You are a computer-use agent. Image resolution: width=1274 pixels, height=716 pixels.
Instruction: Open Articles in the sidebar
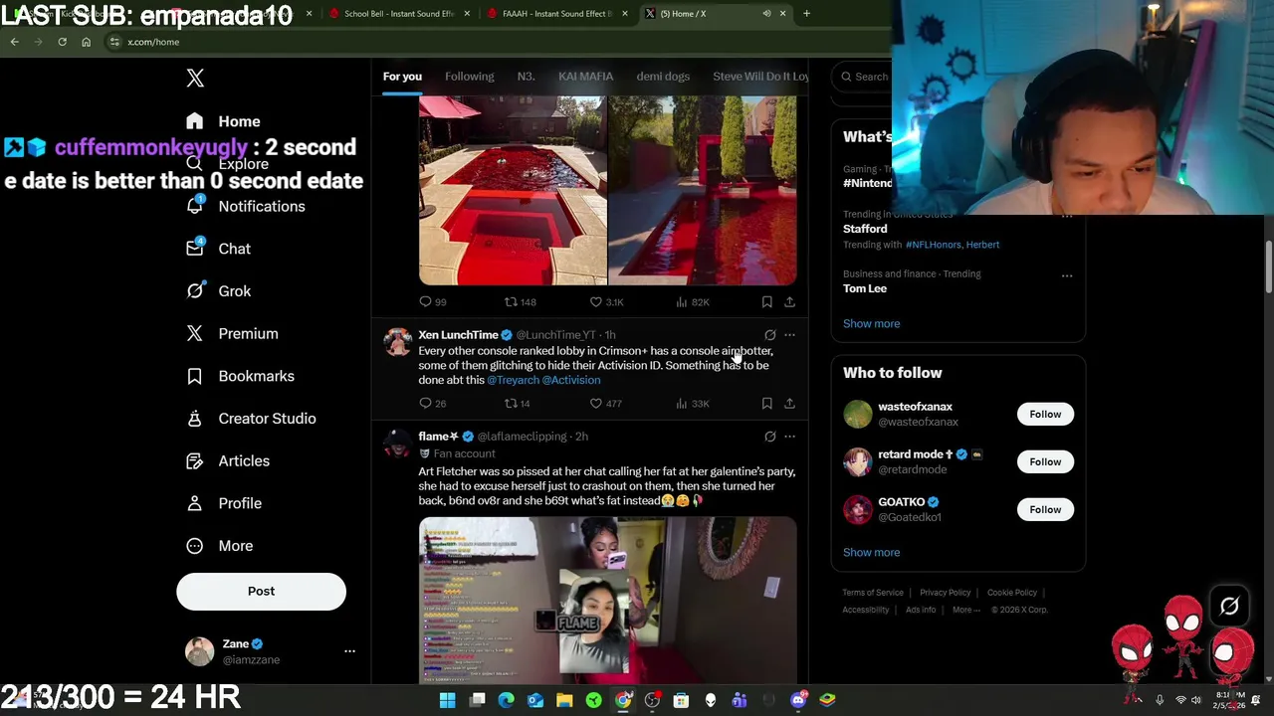(228, 460)
